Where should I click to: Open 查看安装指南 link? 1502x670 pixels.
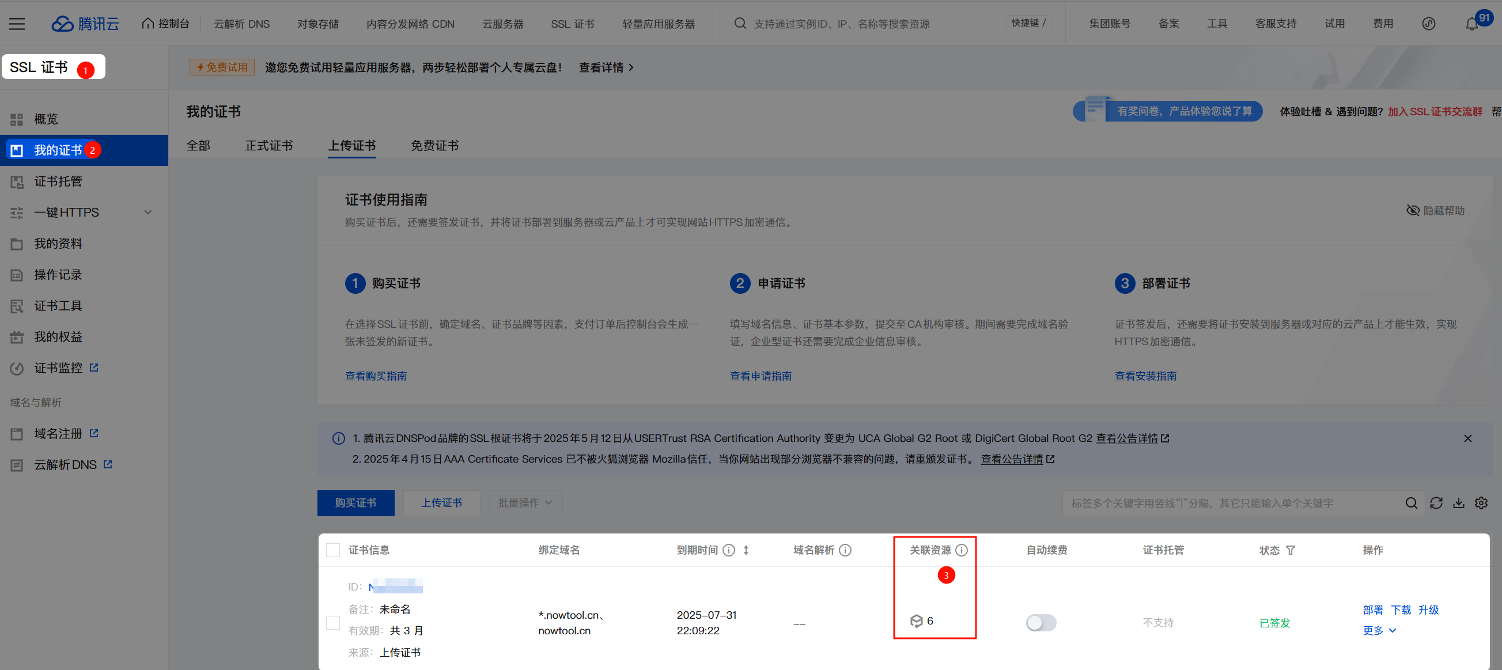[1146, 376]
